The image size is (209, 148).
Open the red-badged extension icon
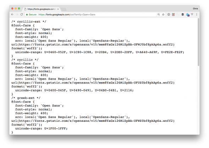tap(174, 15)
